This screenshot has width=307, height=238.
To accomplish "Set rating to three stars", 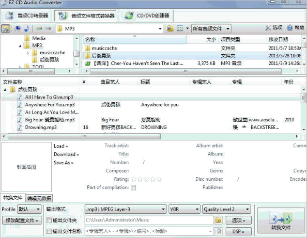I will [146, 179].
